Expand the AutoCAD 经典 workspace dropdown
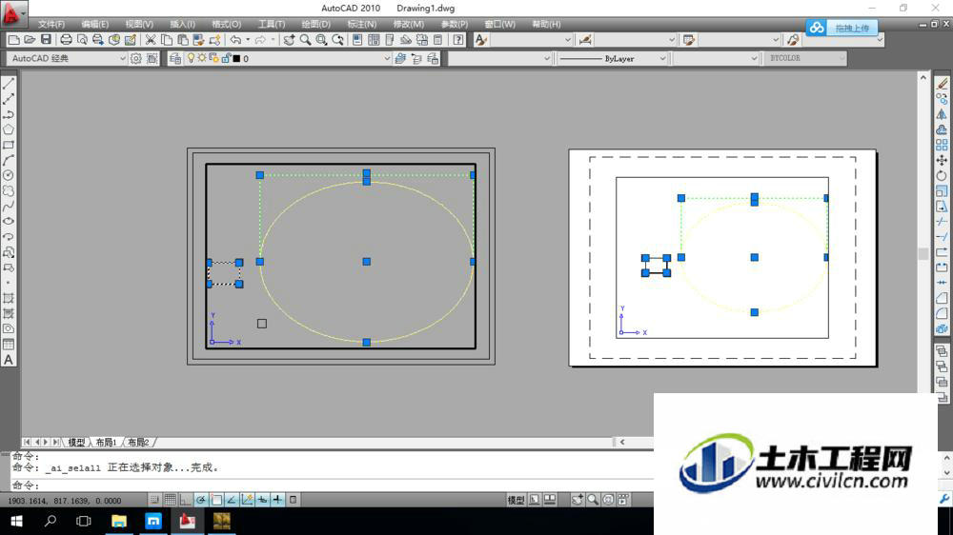The height and width of the screenshot is (535, 953). [x=122, y=58]
